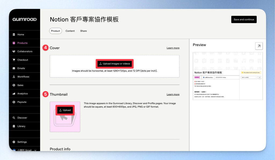Click Save and continue button
The width and height of the screenshot is (275, 160).
click(x=244, y=19)
